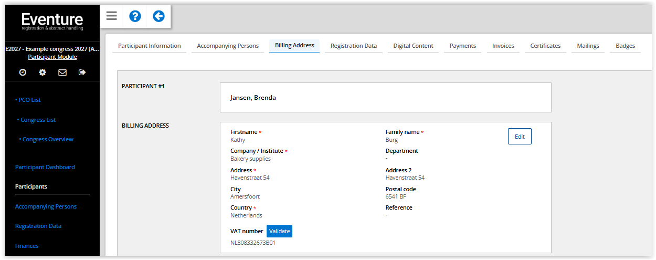Open Participant Dashboard from sidebar

pyautogui.click(x=45, y=167)
